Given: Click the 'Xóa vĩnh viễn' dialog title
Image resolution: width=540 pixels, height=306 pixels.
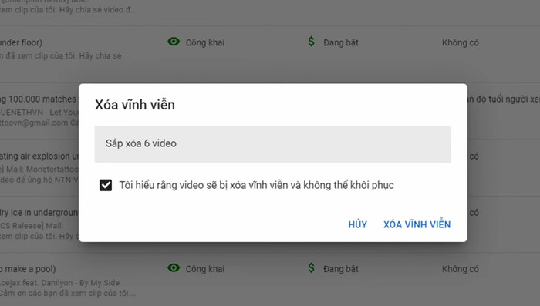Looking at the screenshot, I should coord(135,105).
